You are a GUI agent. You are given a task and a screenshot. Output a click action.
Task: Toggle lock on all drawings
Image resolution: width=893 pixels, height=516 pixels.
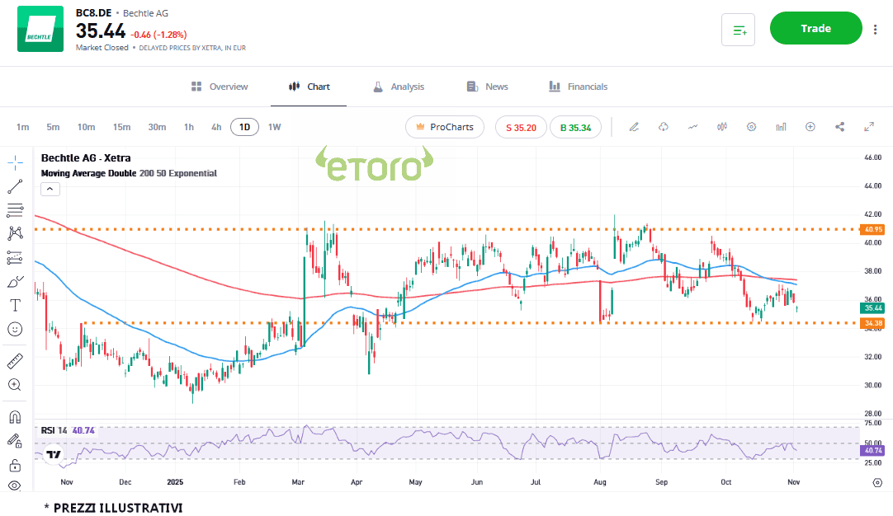(x=15, y=465)
